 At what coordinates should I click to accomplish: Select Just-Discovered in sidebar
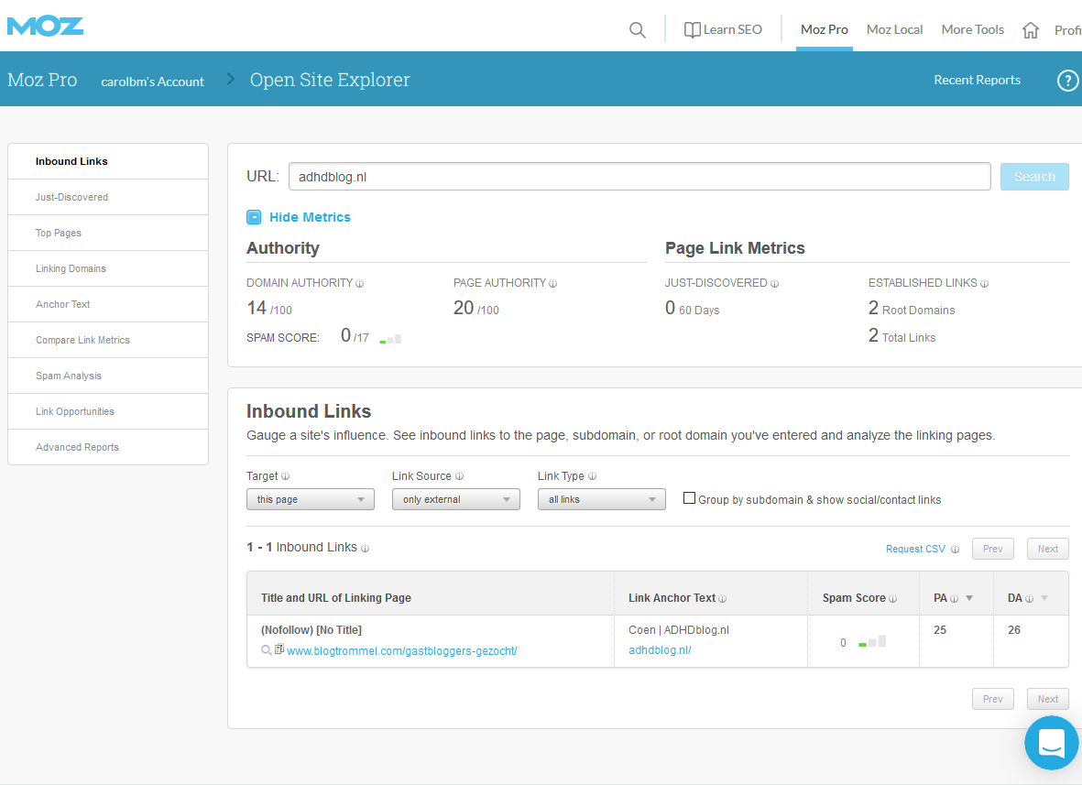coord(108,197)
